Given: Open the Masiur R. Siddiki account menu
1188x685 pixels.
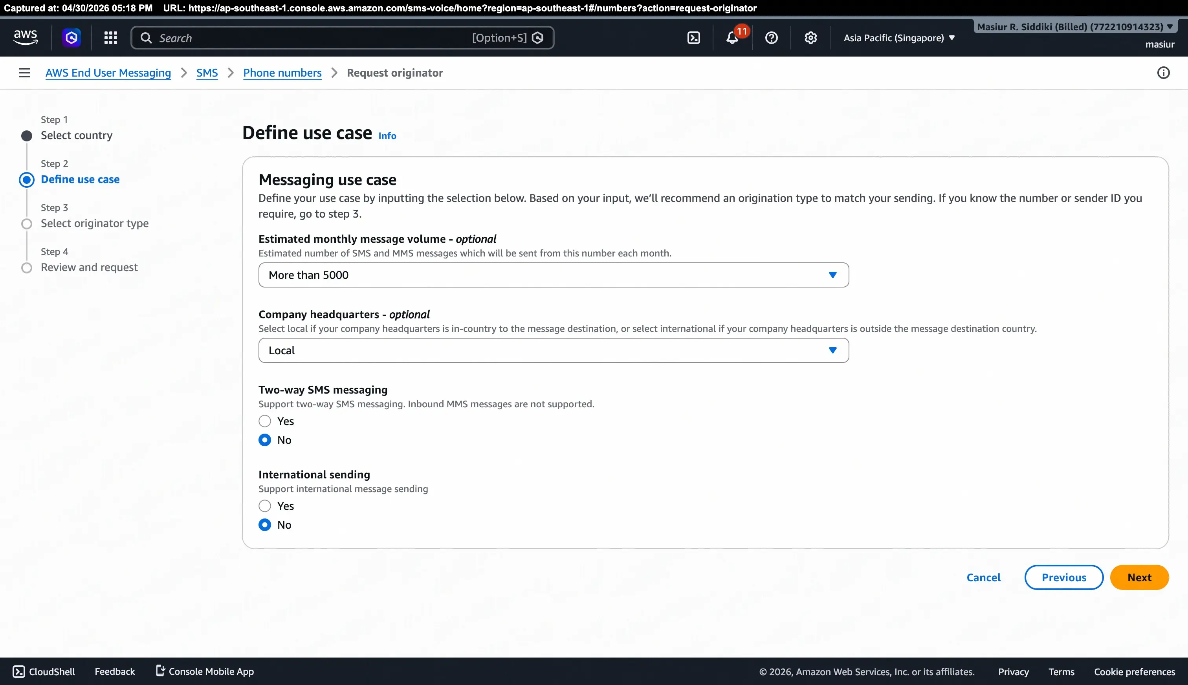Looking at the screenshot, I should click(1074, 27).
